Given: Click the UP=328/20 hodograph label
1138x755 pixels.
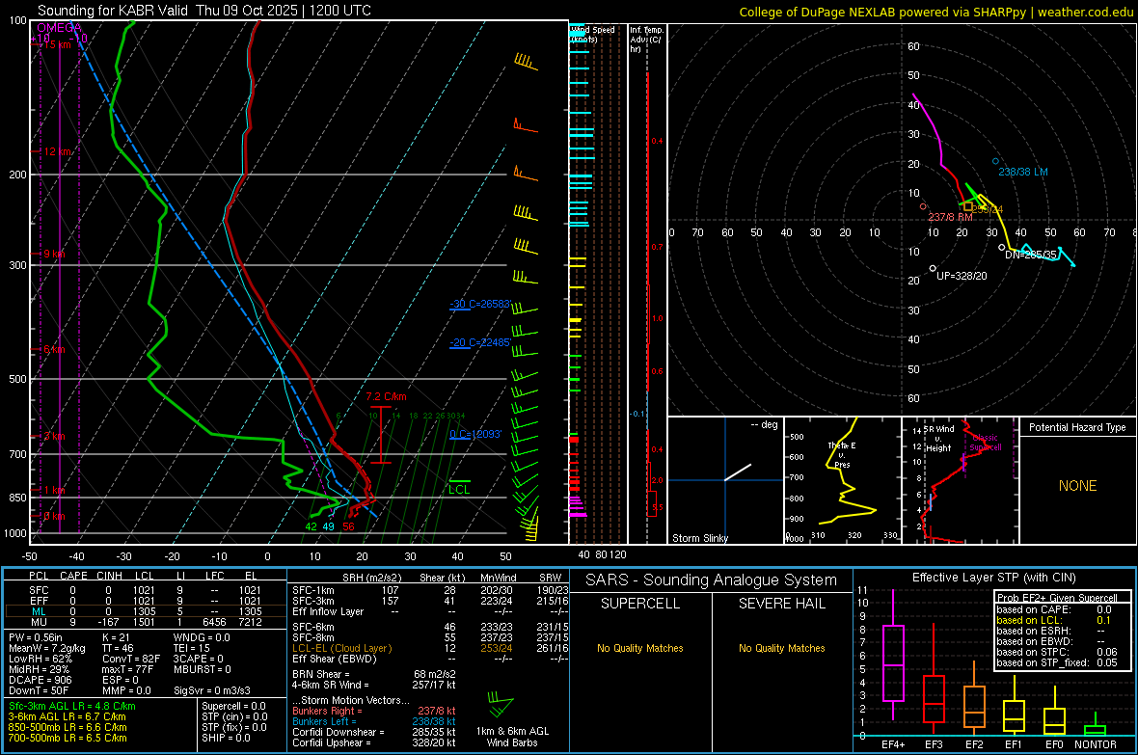Looking at the screenshot, I should (962, 276).
